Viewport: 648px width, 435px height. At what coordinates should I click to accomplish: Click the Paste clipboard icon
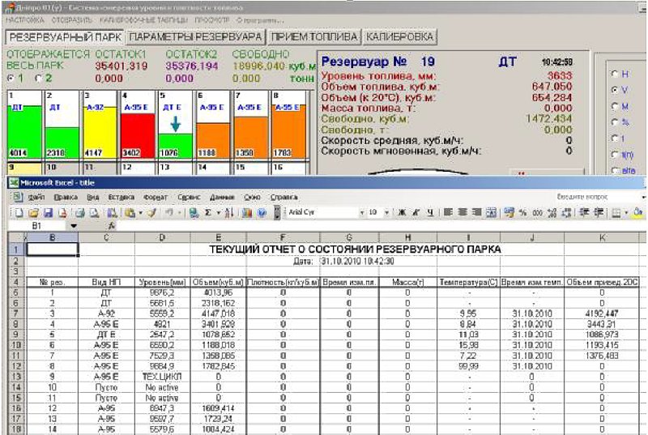[x=130, y=213]
